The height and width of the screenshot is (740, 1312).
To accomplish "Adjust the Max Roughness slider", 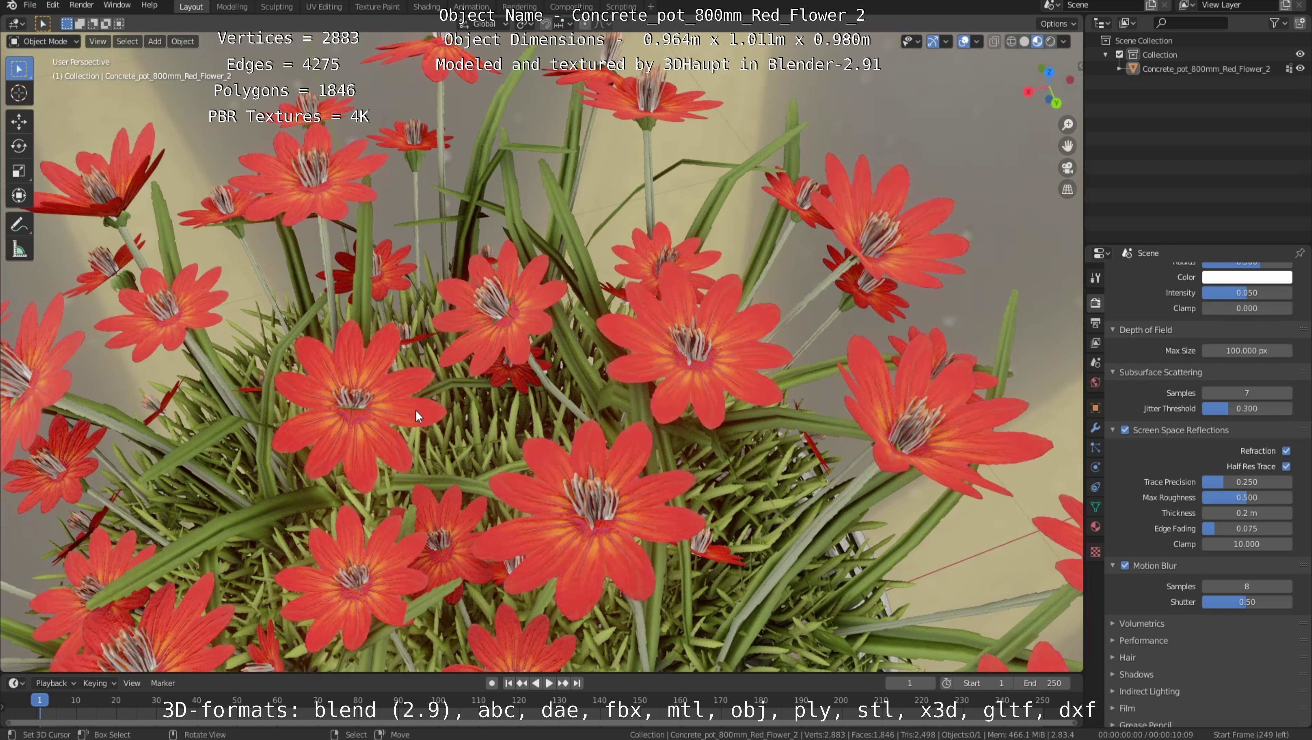I will [x=1247, y=497].
